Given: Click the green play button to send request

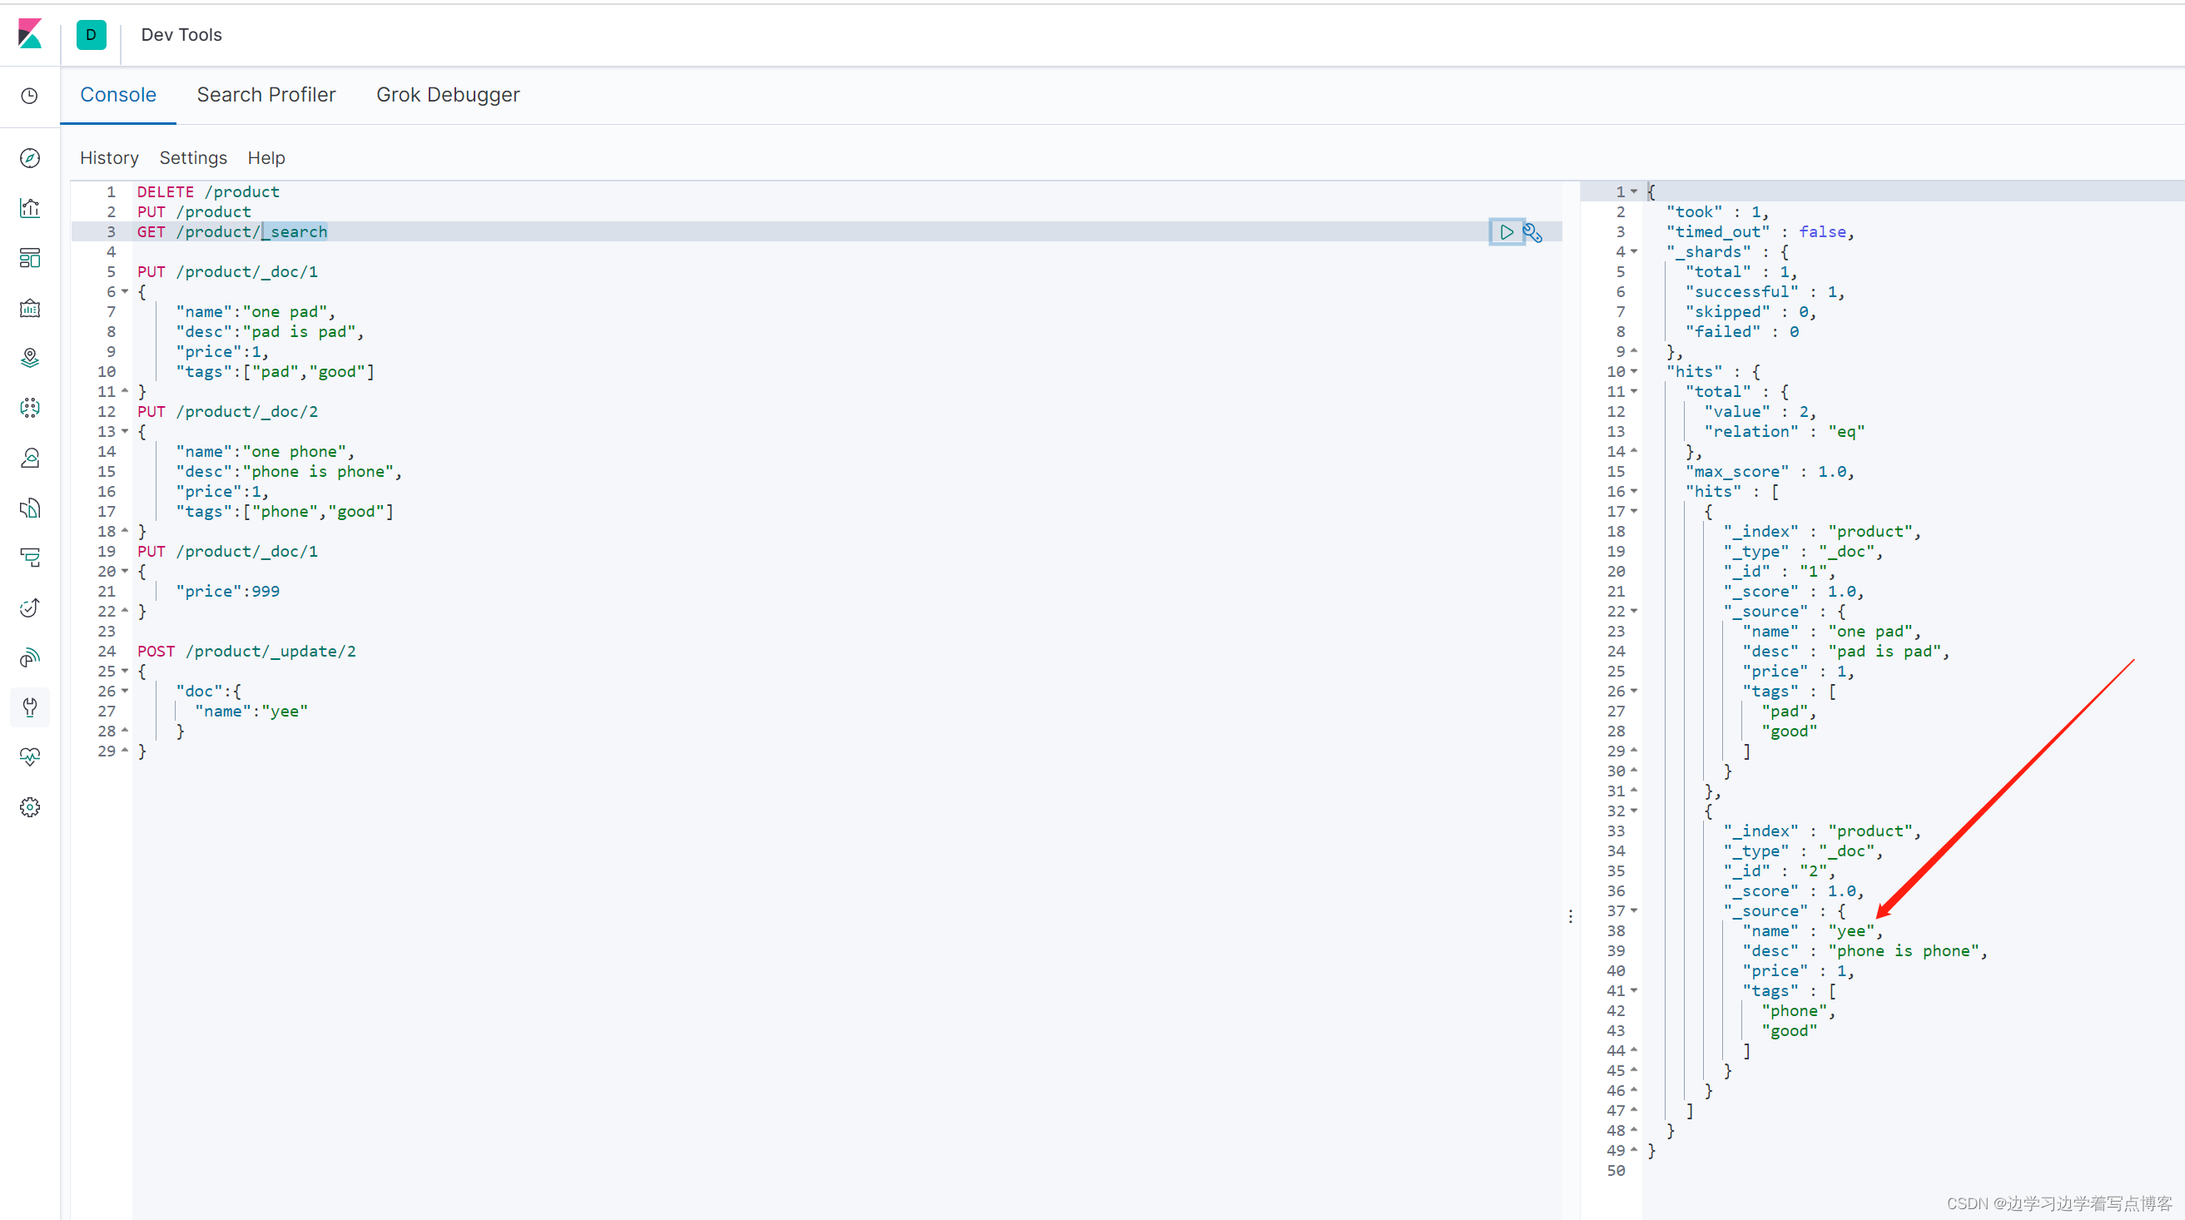Looking at the screenshot, I should (1507, 231).
